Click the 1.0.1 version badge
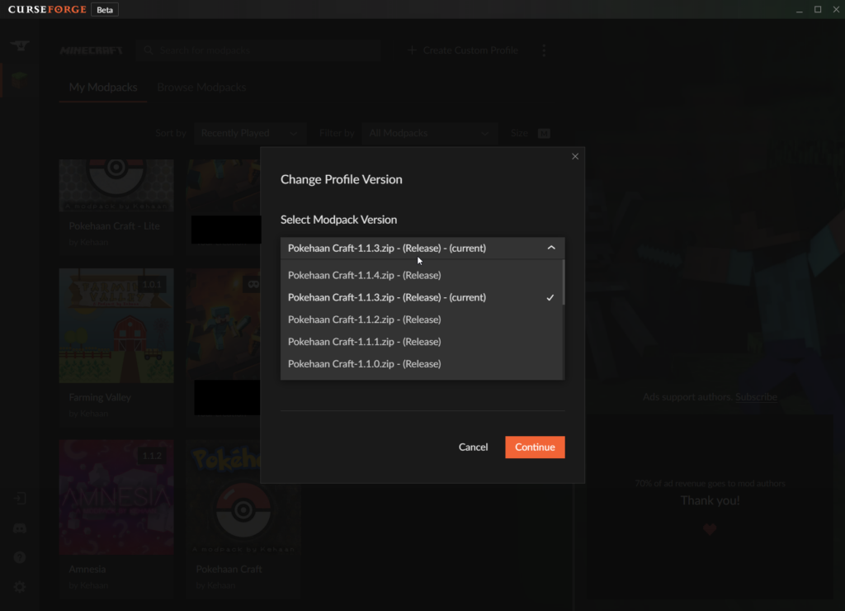The width and height of the screenshot is (845, 611). [x=152, y=284]
